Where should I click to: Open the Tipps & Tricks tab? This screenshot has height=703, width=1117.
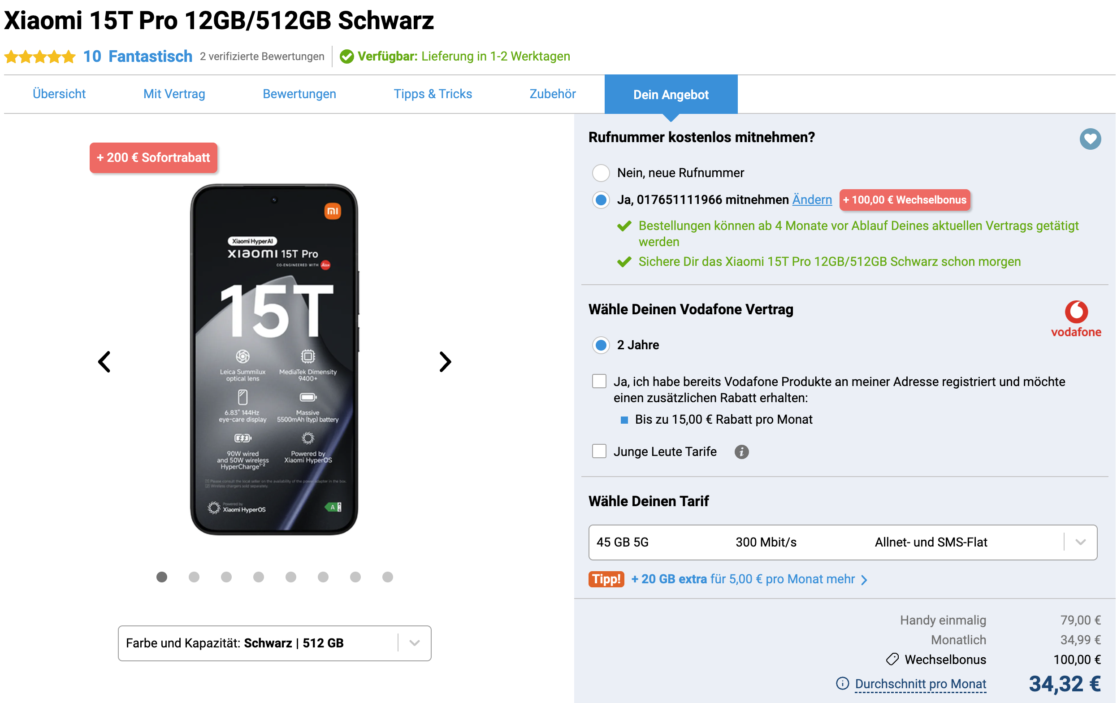(433, 94)
